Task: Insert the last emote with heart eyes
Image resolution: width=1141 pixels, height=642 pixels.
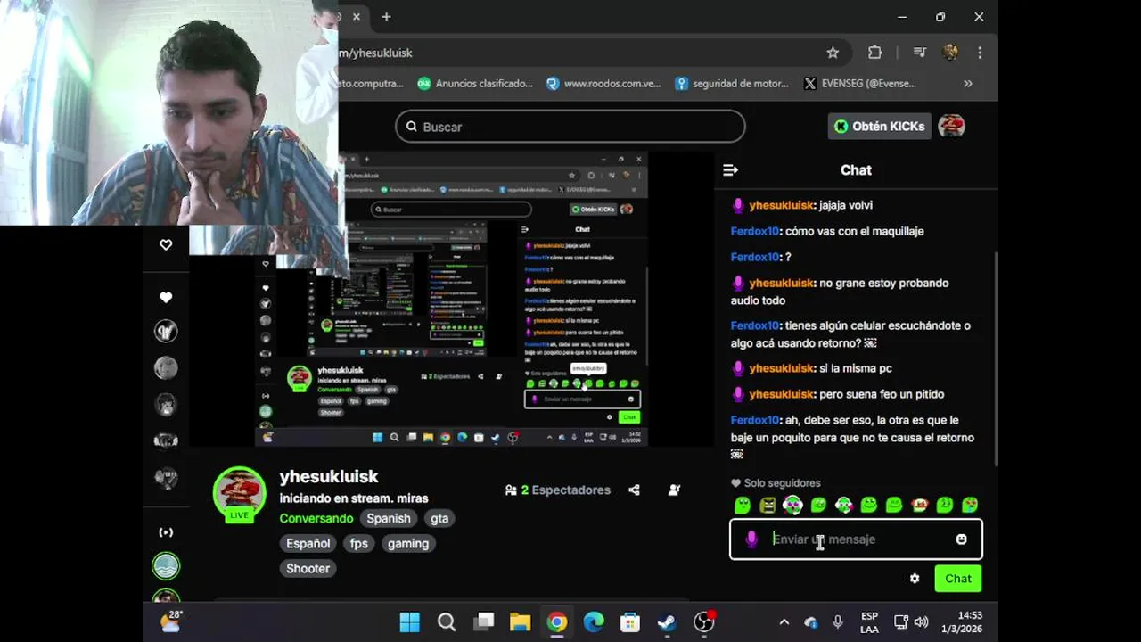Action: tap(970, 506)
